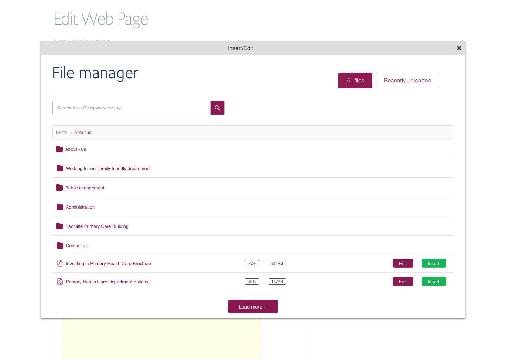The height and width of the screenshot is (359, 505).
Task: Click the image file icon for Department Building
Action: point(60,282)
